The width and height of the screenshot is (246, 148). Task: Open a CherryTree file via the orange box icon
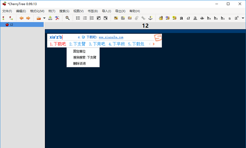(x=39, y=18)
